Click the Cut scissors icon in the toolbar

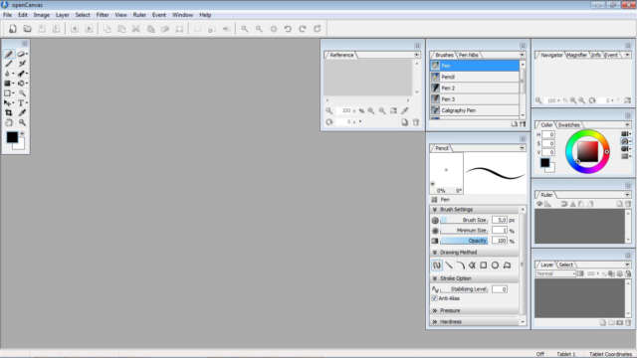pyautogui.click(x=135, y=29)
